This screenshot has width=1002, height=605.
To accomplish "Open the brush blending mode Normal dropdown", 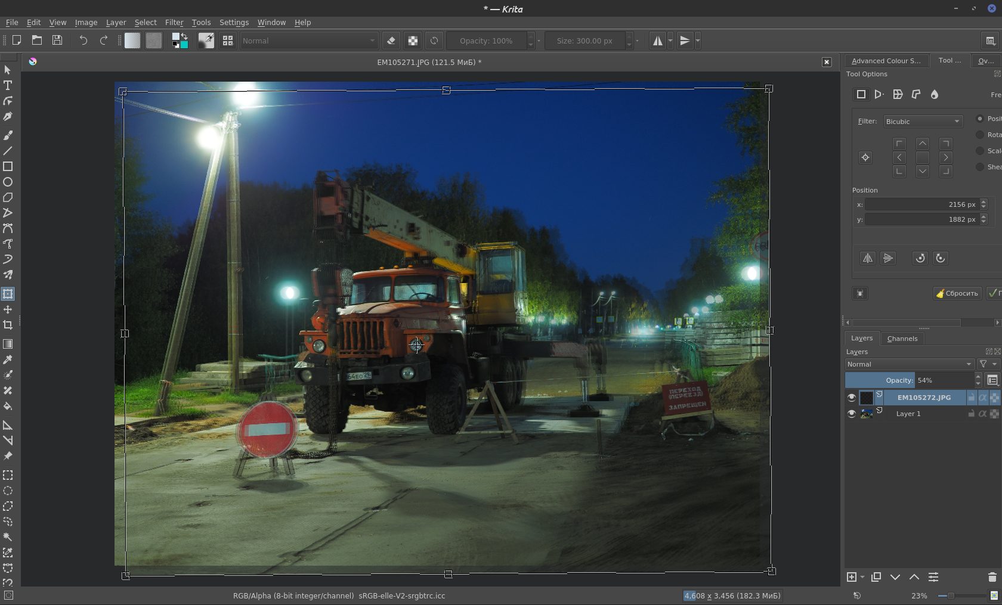I will click(x=309, y=41).
